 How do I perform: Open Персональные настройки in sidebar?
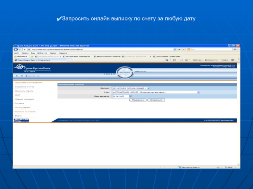pos(28,83)
